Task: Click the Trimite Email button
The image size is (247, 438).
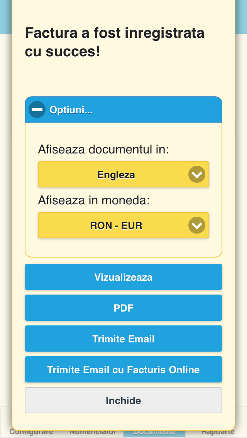Action: pyautogui.click(x=123, y=339)
